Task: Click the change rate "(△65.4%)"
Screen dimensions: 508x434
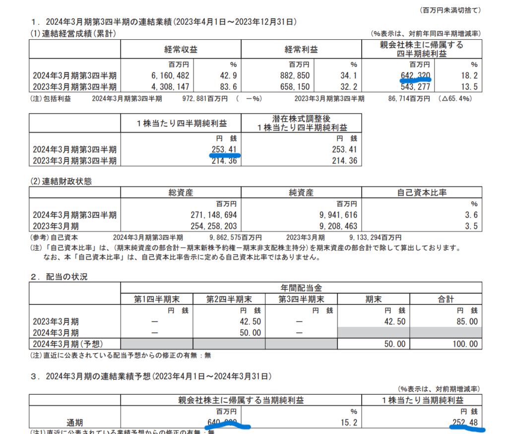Action: click(455, 99)
